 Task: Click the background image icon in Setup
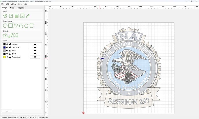[x=22, y=16]
